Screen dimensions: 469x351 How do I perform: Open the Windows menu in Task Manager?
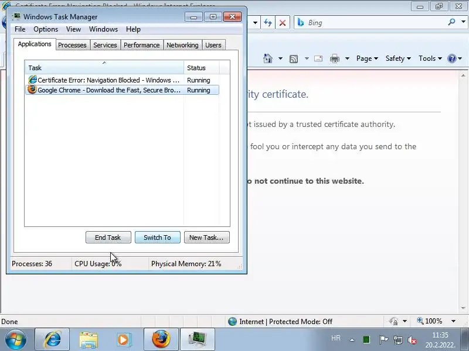[x=103, y=29]
